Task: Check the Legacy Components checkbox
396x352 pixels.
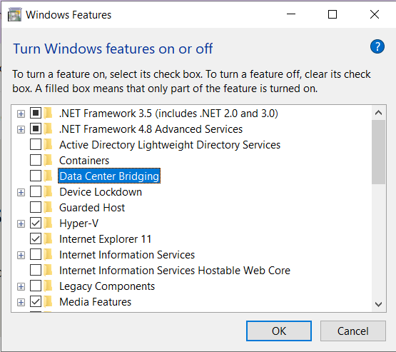Action: coord(36,286)
